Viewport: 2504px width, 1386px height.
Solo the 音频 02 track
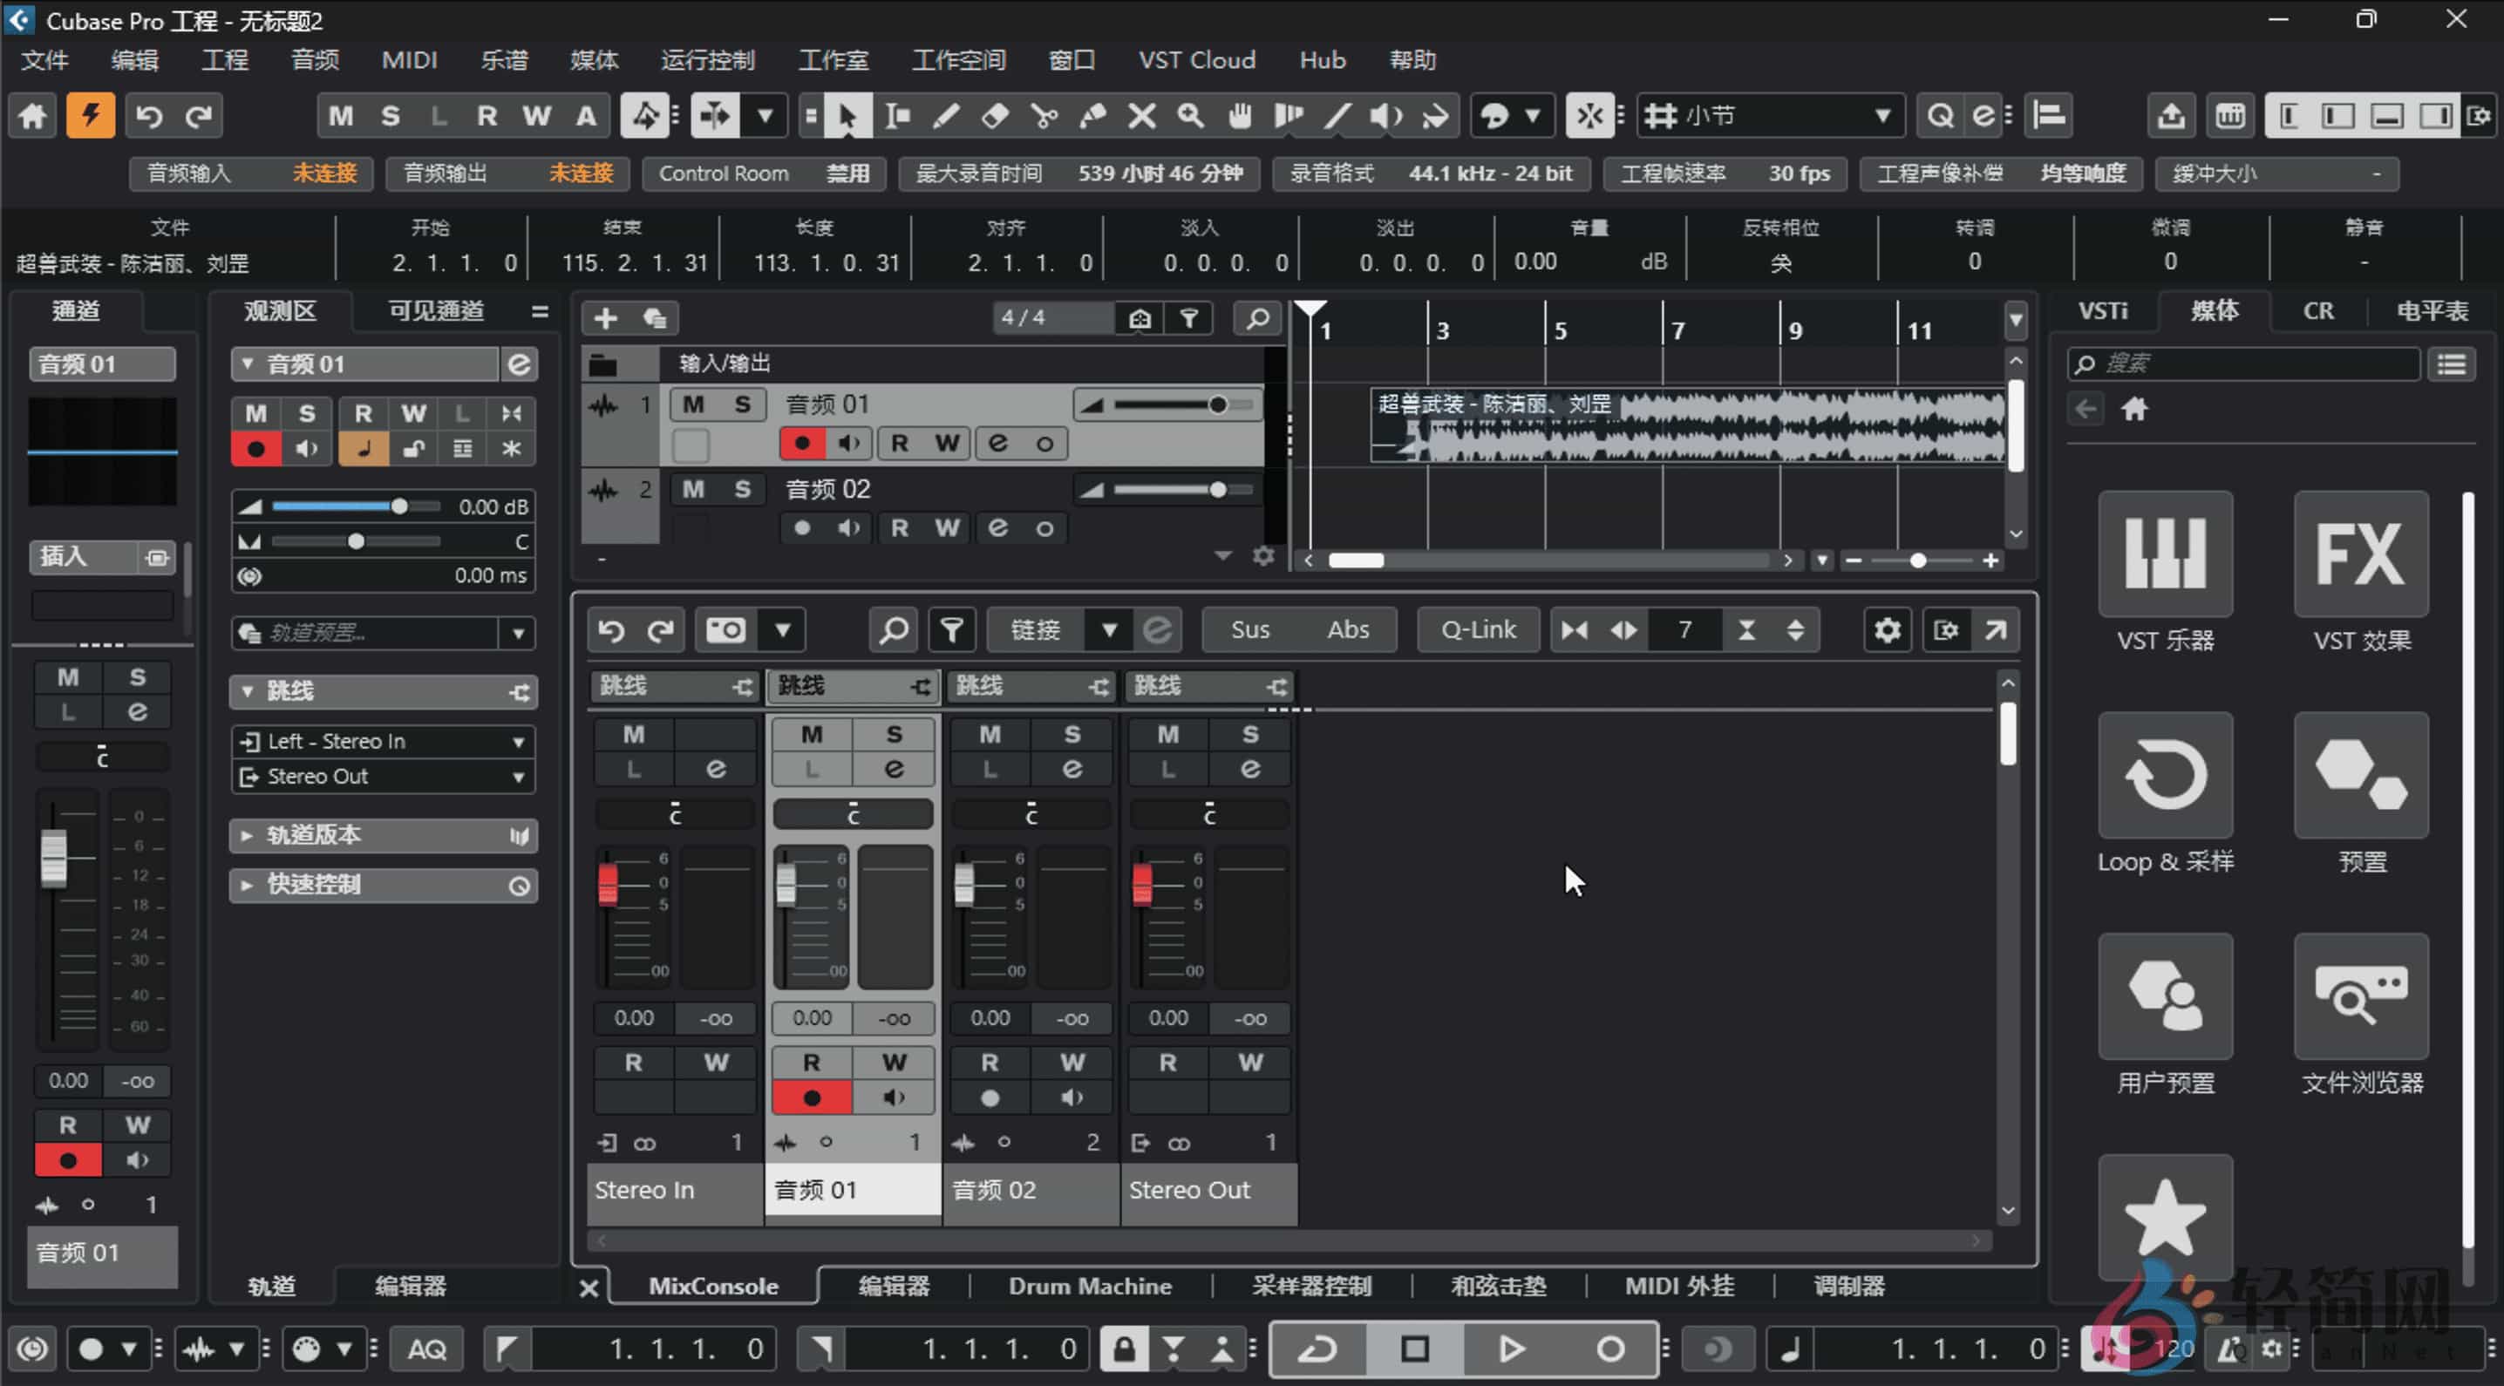point(743,489)
